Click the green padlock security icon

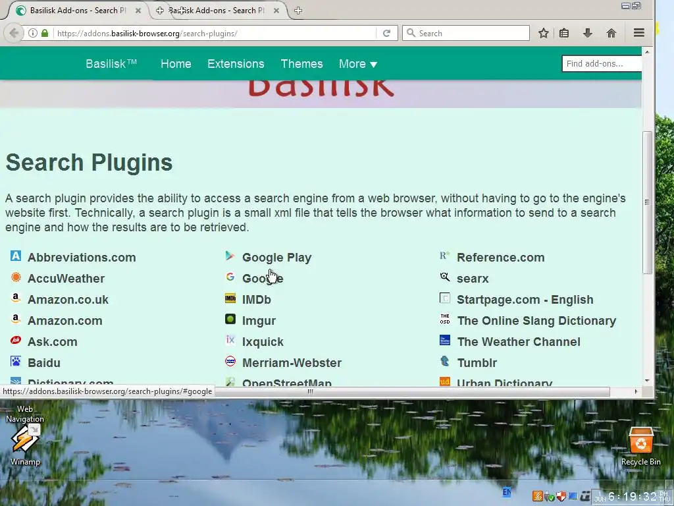point(45,33)
